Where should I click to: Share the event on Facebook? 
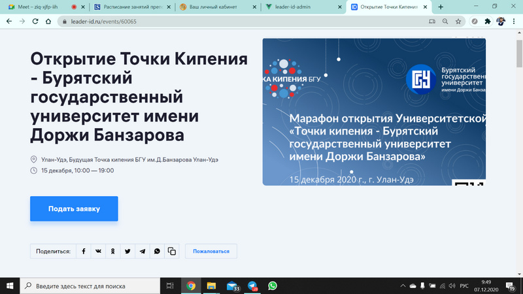click(x=83, y=251)
